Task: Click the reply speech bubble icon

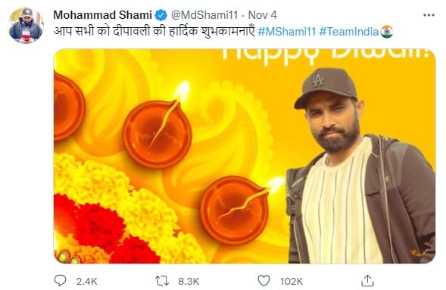Action: click(x=60, y=281)
